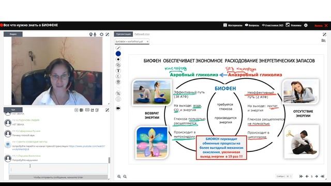The image size is (331, 186).
Task: Click the Чат panel header
Action: [13, 110]
